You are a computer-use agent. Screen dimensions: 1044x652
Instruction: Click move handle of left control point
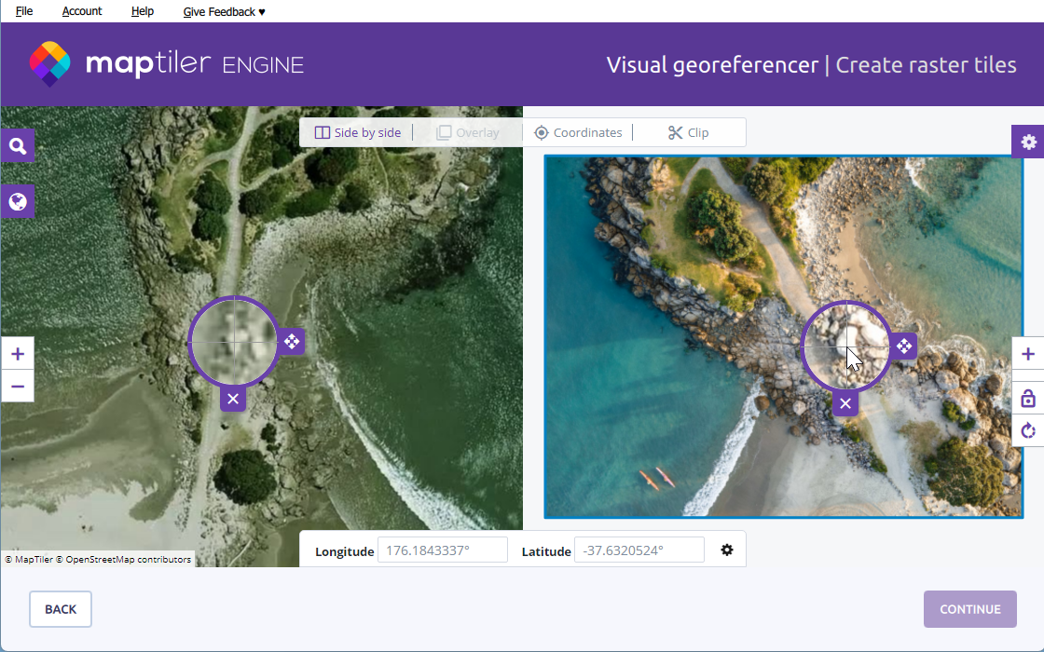(292, 342)
